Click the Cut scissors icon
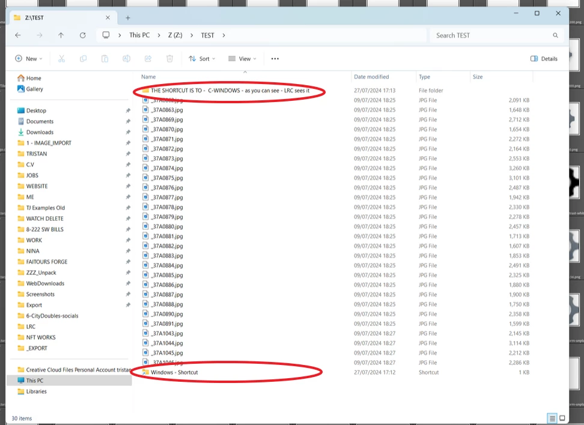 [61, 58]
